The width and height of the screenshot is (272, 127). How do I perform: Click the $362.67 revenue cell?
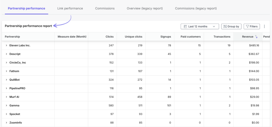(x=248, y=54)
